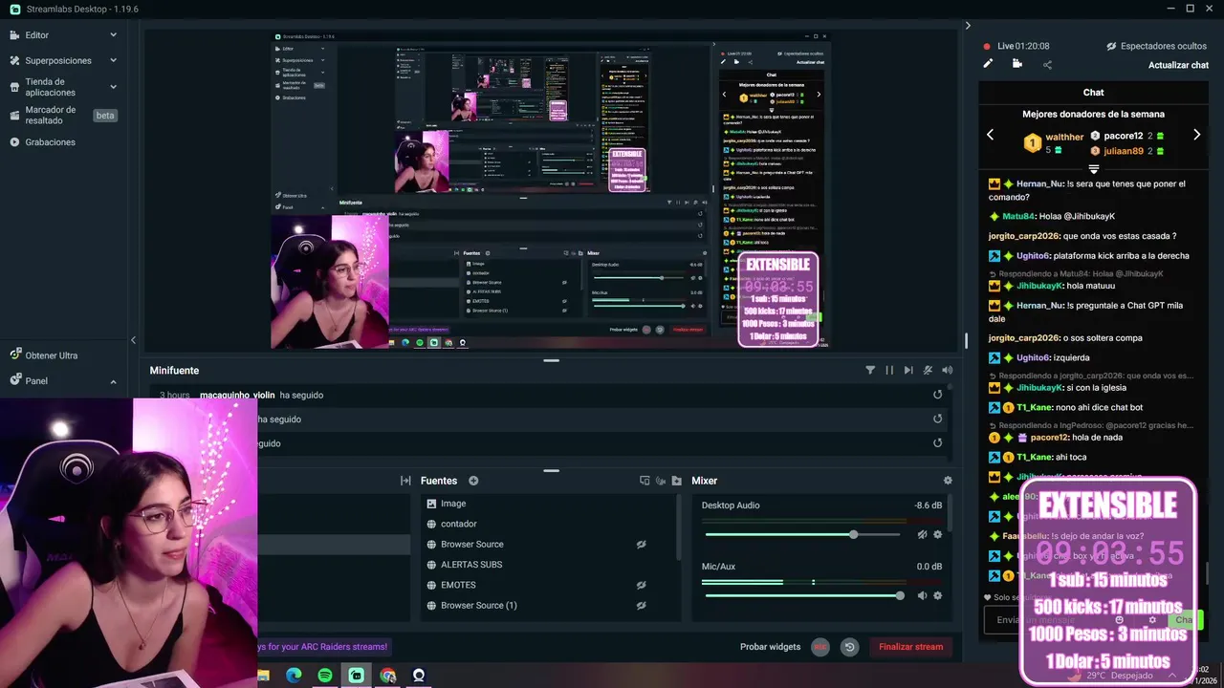Add a new source with plus icon

(x=473, y=481)
